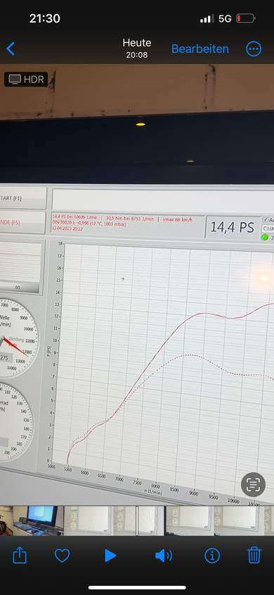The height and width of the screenshot is (595, 274).
Task: Open the ellipsis more-options menu
Action: (254, 49)
